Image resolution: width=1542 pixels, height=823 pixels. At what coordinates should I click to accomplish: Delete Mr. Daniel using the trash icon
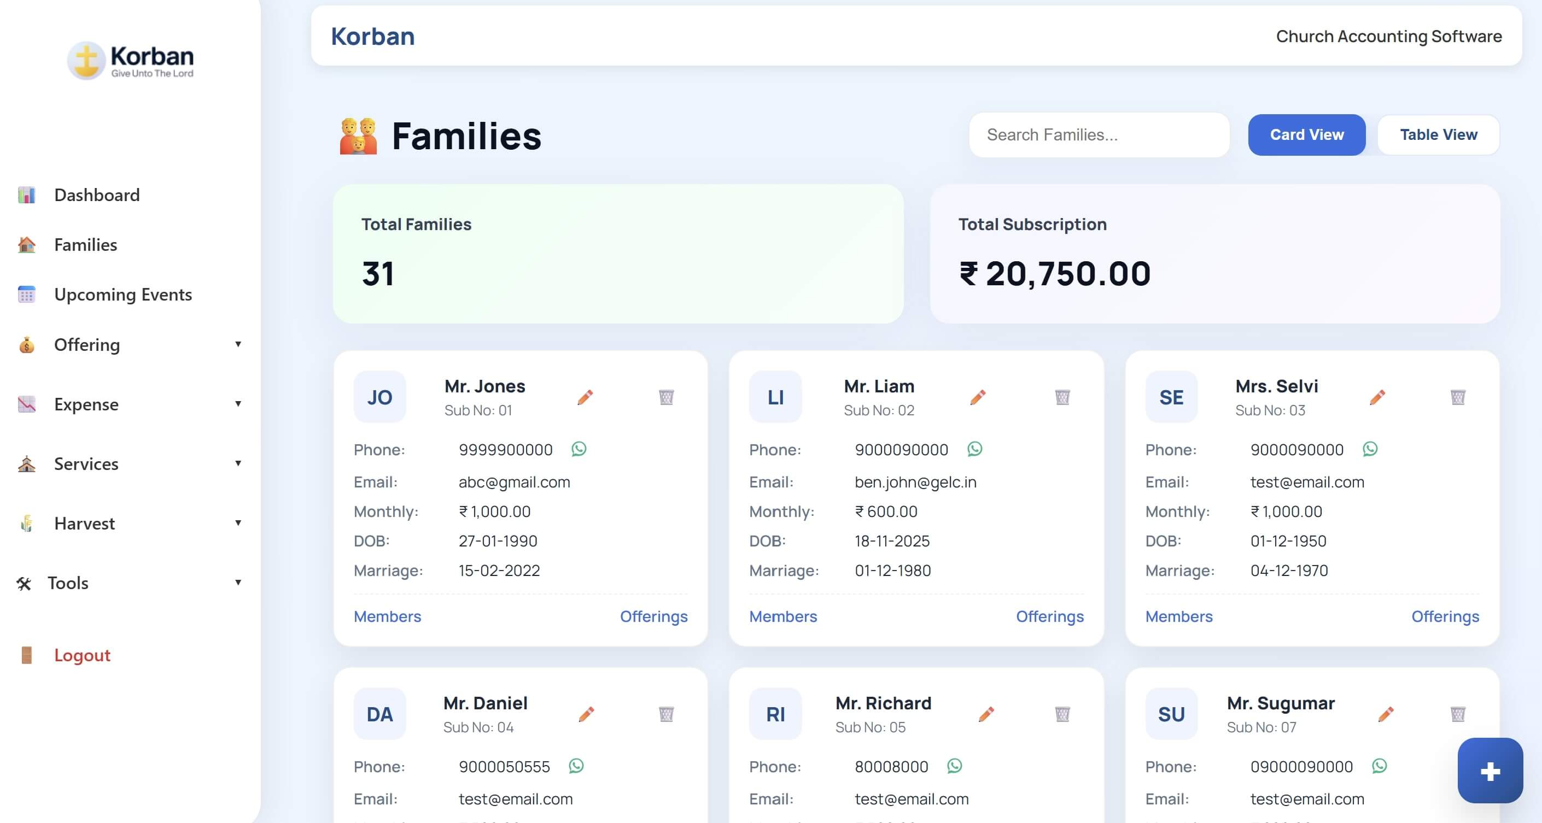666,714
